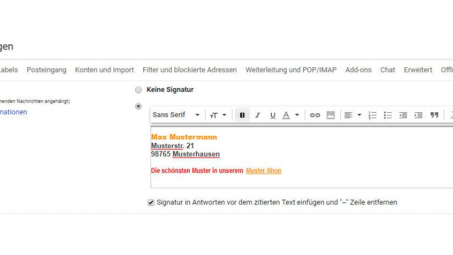Screen dimensions: 453x255
Task: Toggle bold formatting in signature editor
Action: pos(242,115)
